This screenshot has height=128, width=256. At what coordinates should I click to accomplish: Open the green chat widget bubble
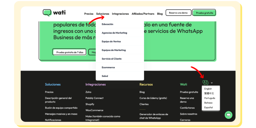point(228,115)
